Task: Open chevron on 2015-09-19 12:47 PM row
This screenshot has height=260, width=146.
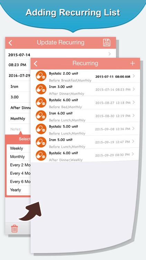Action: pos(134,141)
